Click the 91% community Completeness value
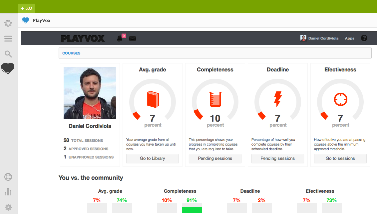This screenshot has width=377, height=214. tap(191, 200)
